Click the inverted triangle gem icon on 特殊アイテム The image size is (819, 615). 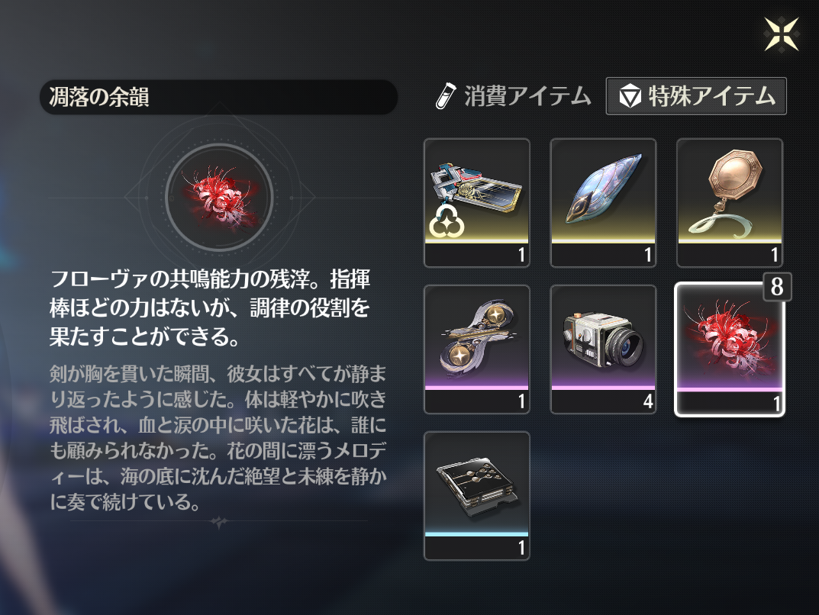[x=630, y=97]
